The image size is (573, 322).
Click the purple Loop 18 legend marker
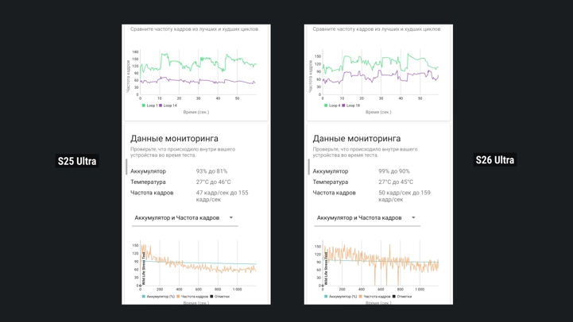pos(343,105)
